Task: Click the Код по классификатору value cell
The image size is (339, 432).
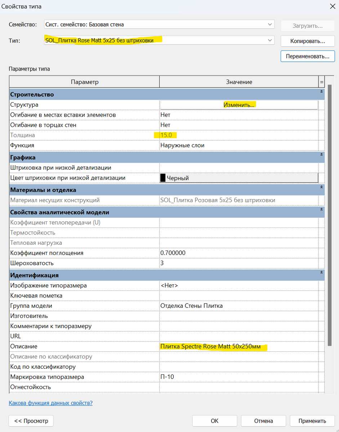Action: pyautogui.click(x=239, y=367)
